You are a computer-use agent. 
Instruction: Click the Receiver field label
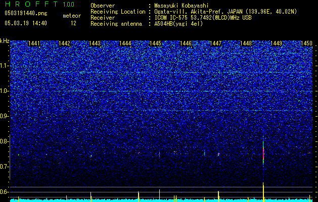(103, 18)
